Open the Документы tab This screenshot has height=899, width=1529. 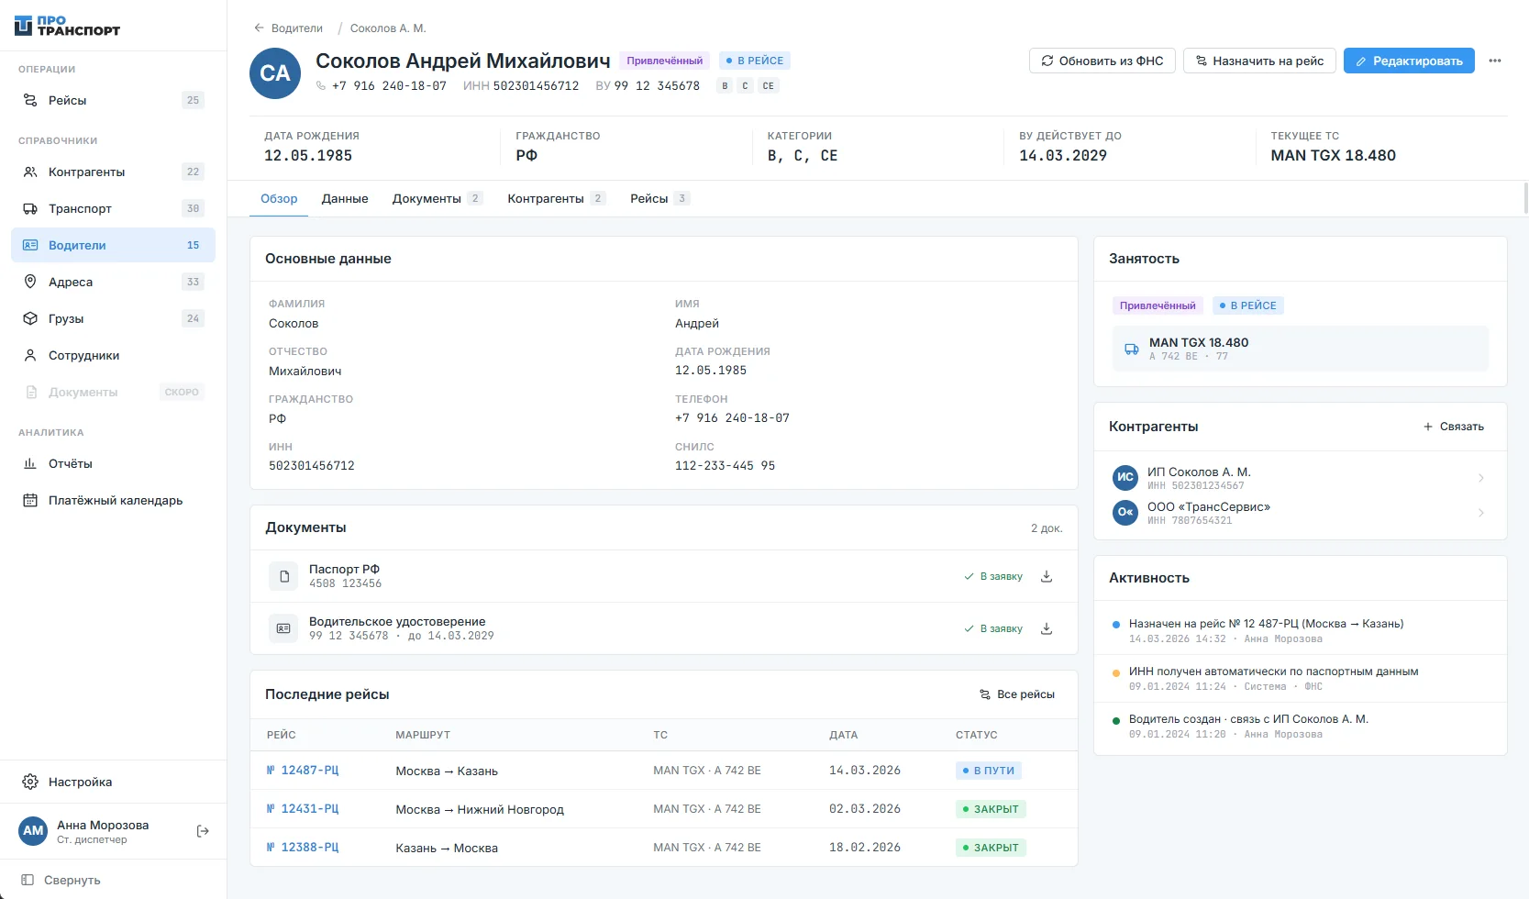437,198
